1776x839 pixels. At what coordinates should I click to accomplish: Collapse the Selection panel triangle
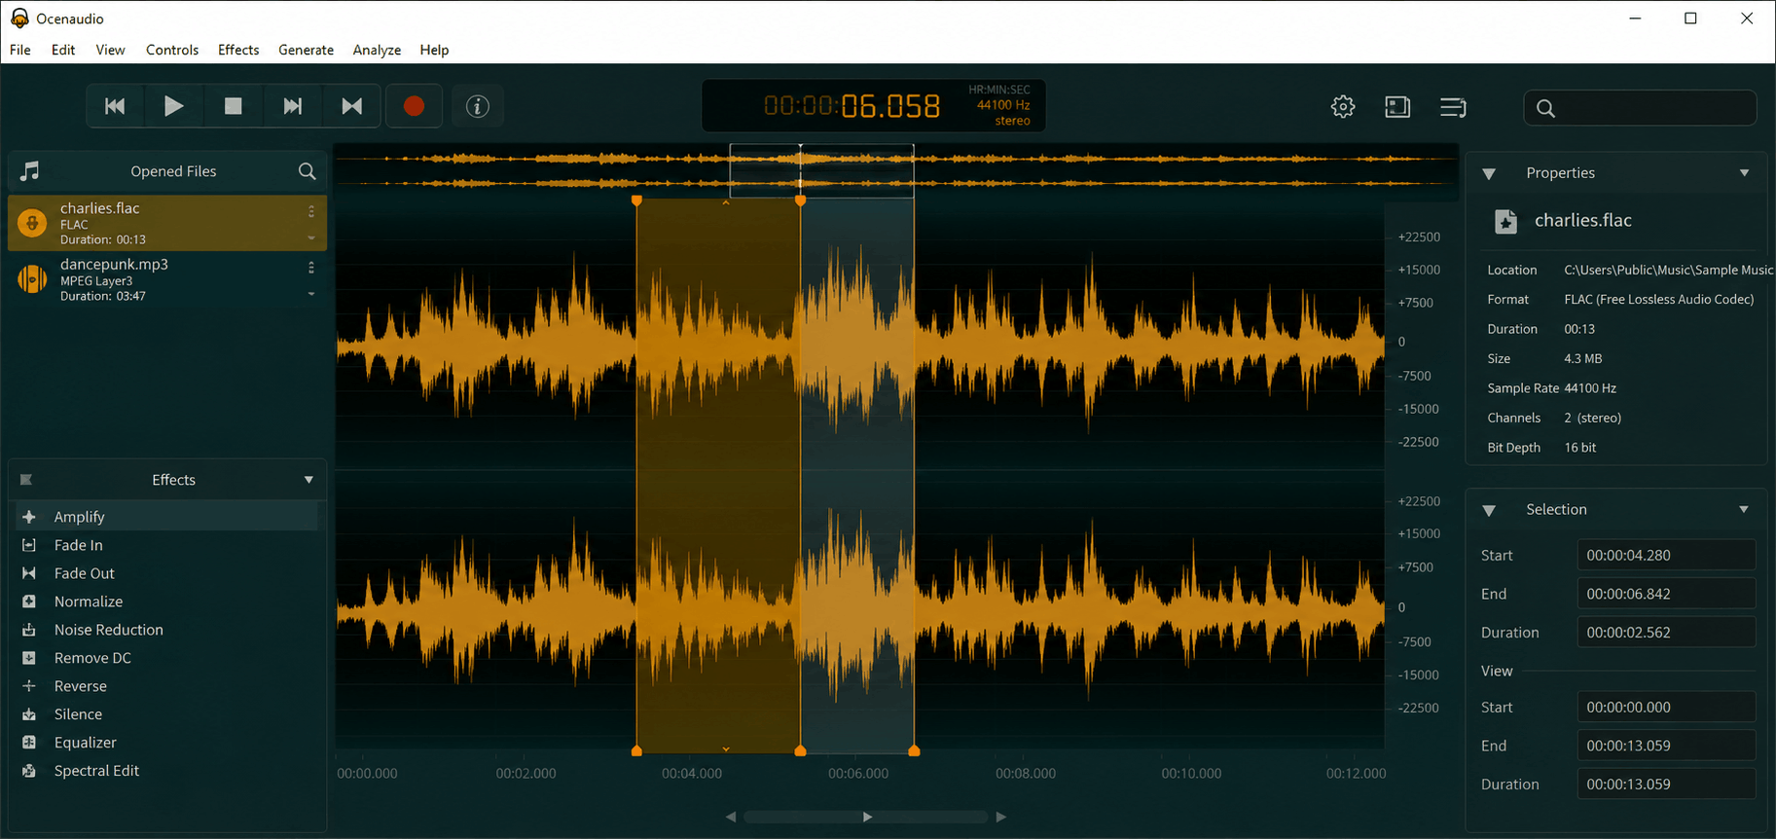[1488, 510]
